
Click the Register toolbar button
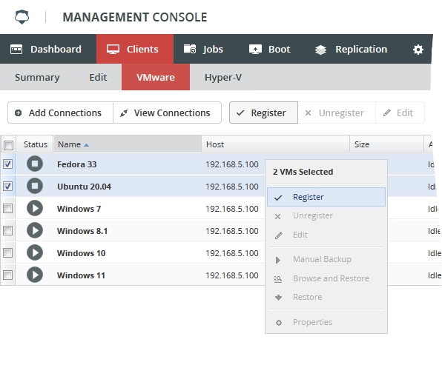[x=263, y=113]
